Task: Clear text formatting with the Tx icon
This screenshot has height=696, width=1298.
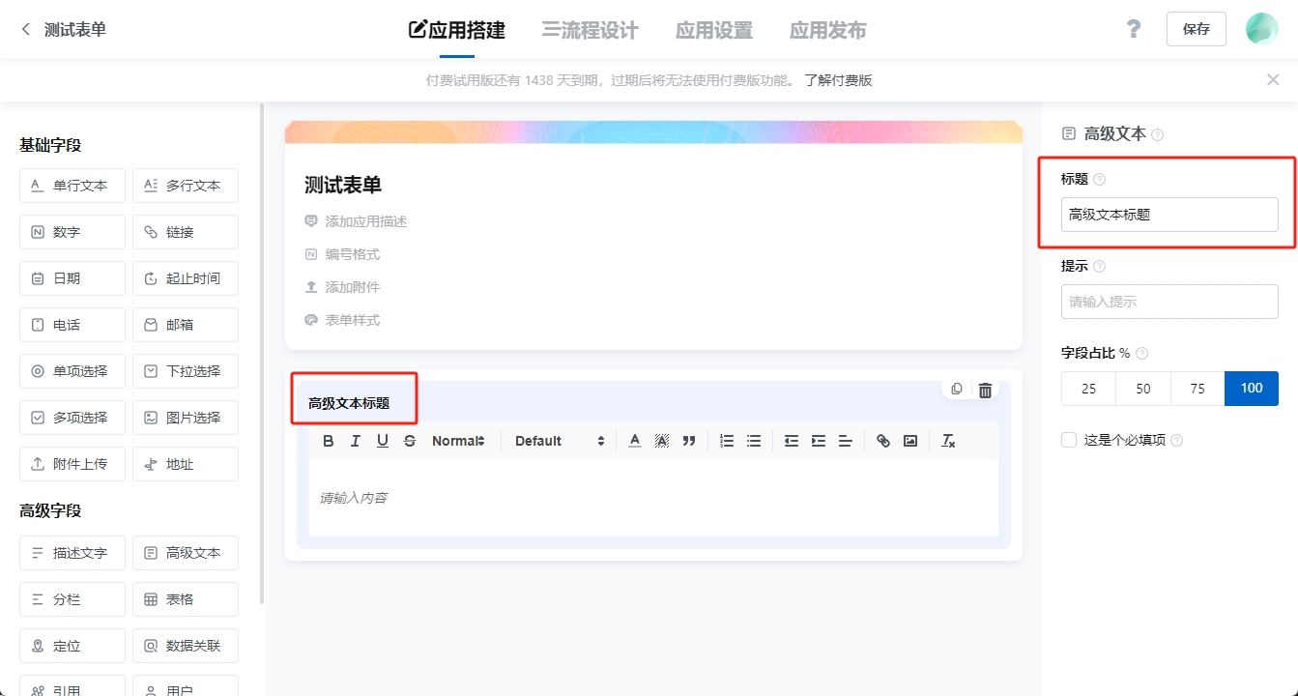Action: (948, 442)
